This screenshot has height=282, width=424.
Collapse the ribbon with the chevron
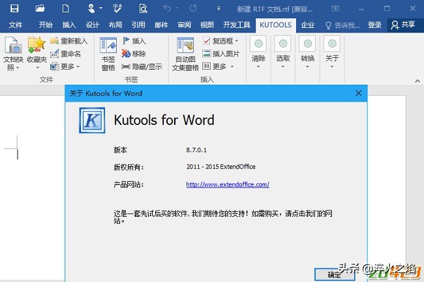coord(417,81)
